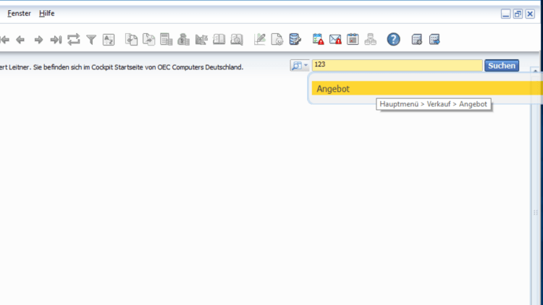This screenshot has height=305, width=543.
Task: Click the refresh arrows icon
Action: [74, 40]
